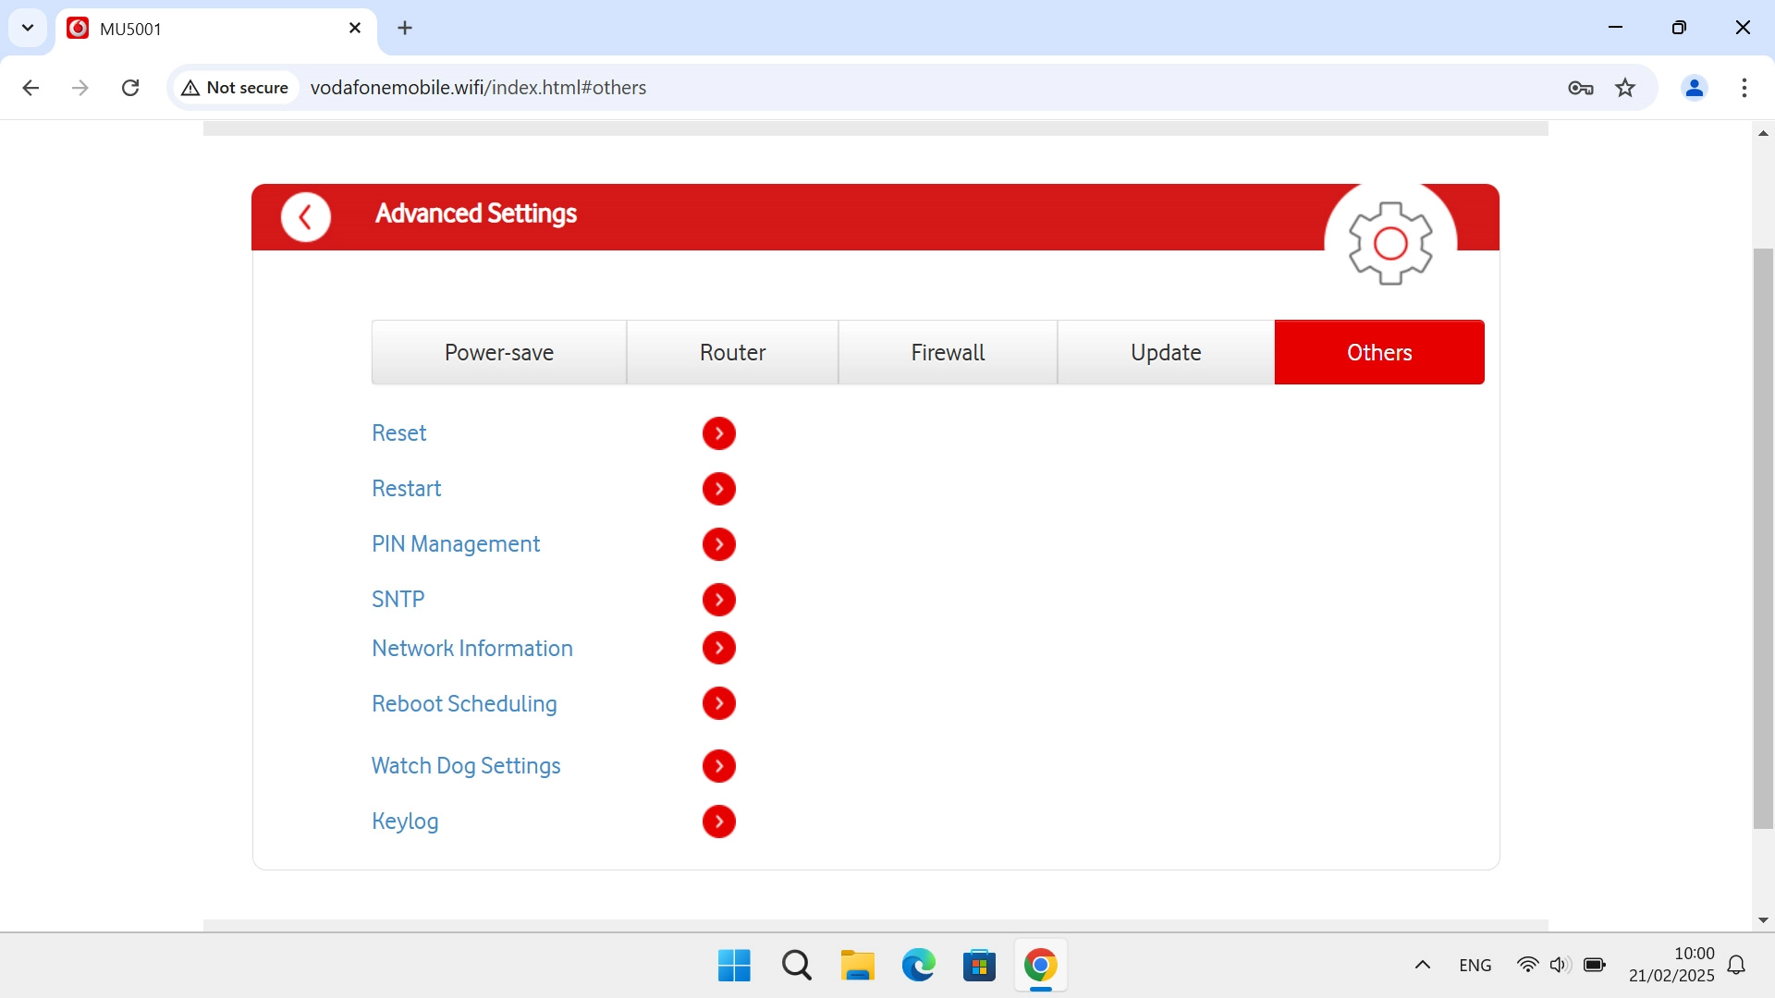The width and height of the screenshot is (1775, 998).
Task: Click the red arrow next to Keylog
Action: click(x=718, y=822)
